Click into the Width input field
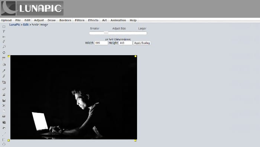 point(101,43)
